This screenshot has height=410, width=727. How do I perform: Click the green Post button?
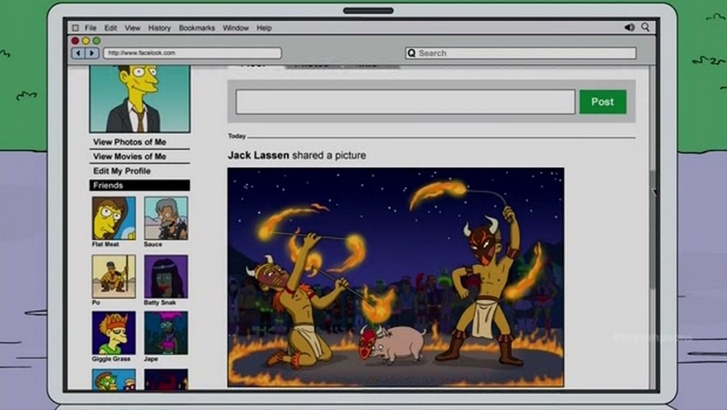click(603, 102)
